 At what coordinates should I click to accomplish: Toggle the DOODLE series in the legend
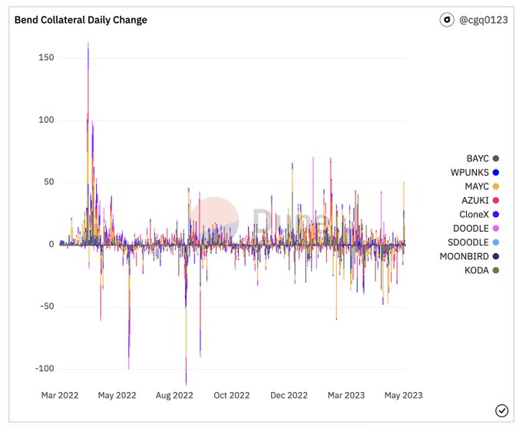tap(476, 229)
